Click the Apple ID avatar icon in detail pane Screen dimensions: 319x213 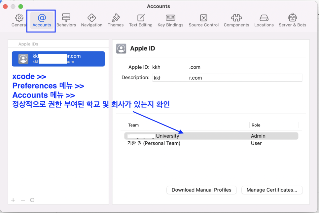(121, 49)
